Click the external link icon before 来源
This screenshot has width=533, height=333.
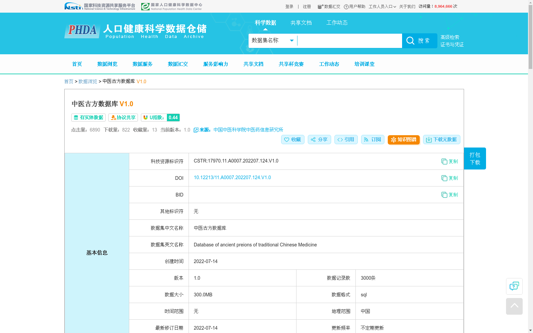196,130
